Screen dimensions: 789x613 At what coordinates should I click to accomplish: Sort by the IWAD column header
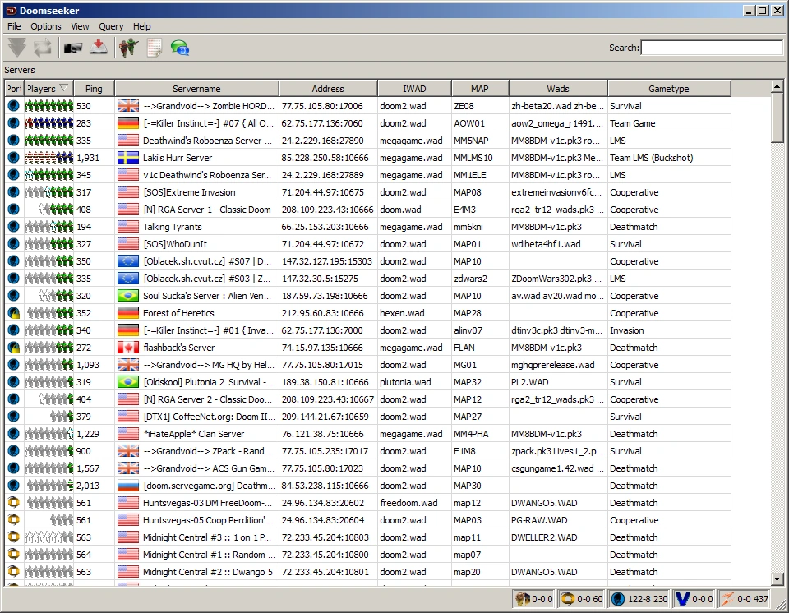click(x=414, y=89)
